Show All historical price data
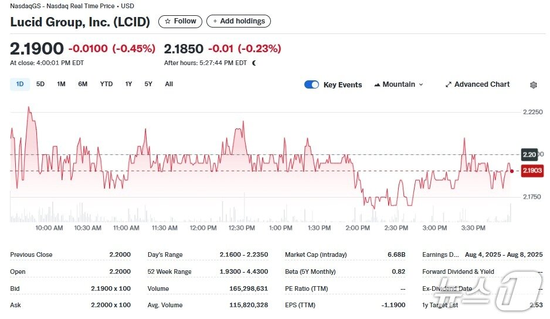Viewport: 550px width, 319px height. coord(169,84)
